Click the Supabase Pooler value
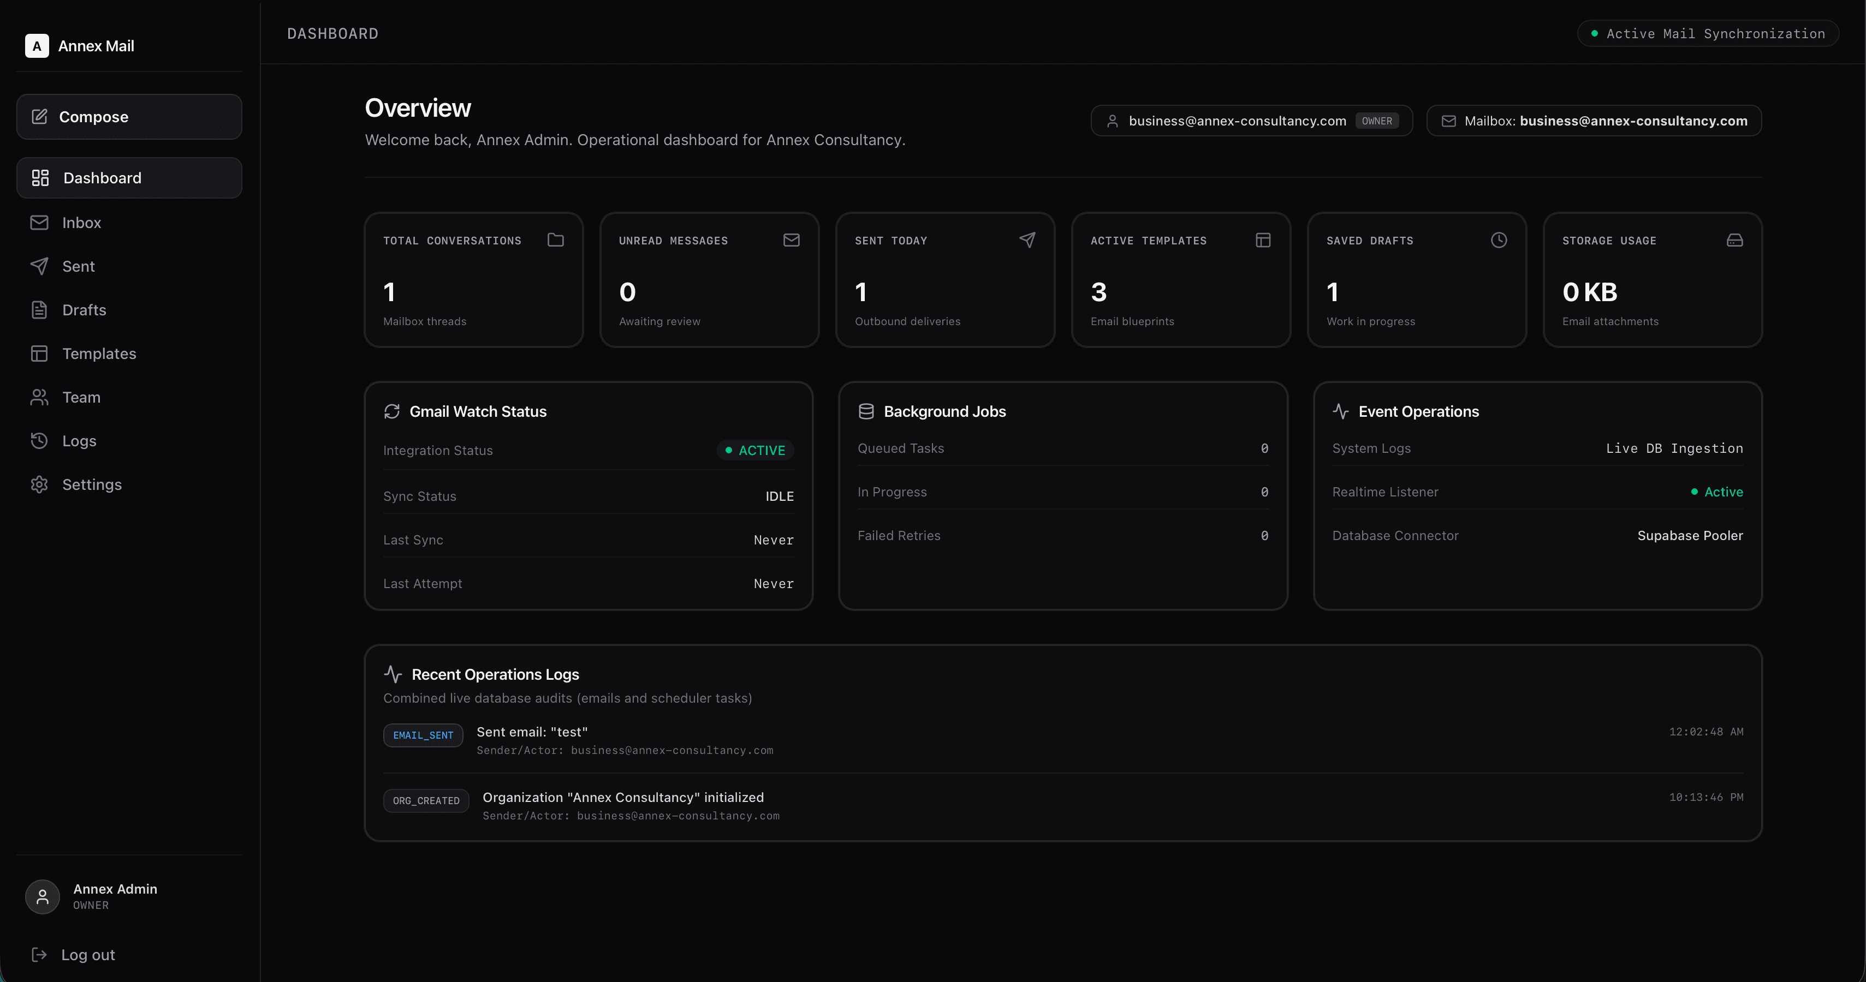 [1690, 536]
